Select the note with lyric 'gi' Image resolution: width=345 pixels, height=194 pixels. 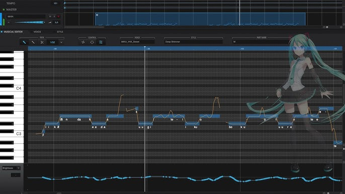(x=145, y=124)
